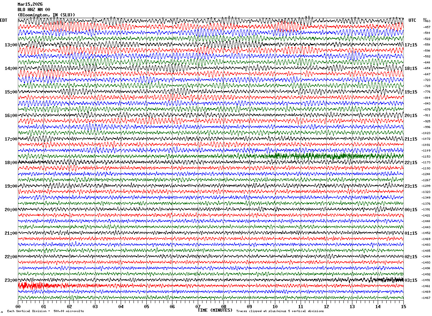Click the red burst starting the 23:15 trace
This screenshot has height=316, width=432.
(x=30, y=285)
